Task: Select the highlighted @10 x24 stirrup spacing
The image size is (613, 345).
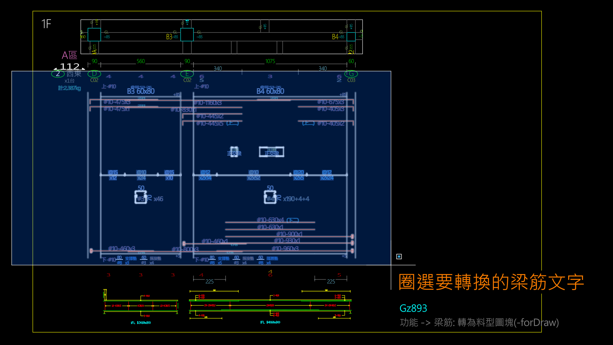Action: pos(141,175)
